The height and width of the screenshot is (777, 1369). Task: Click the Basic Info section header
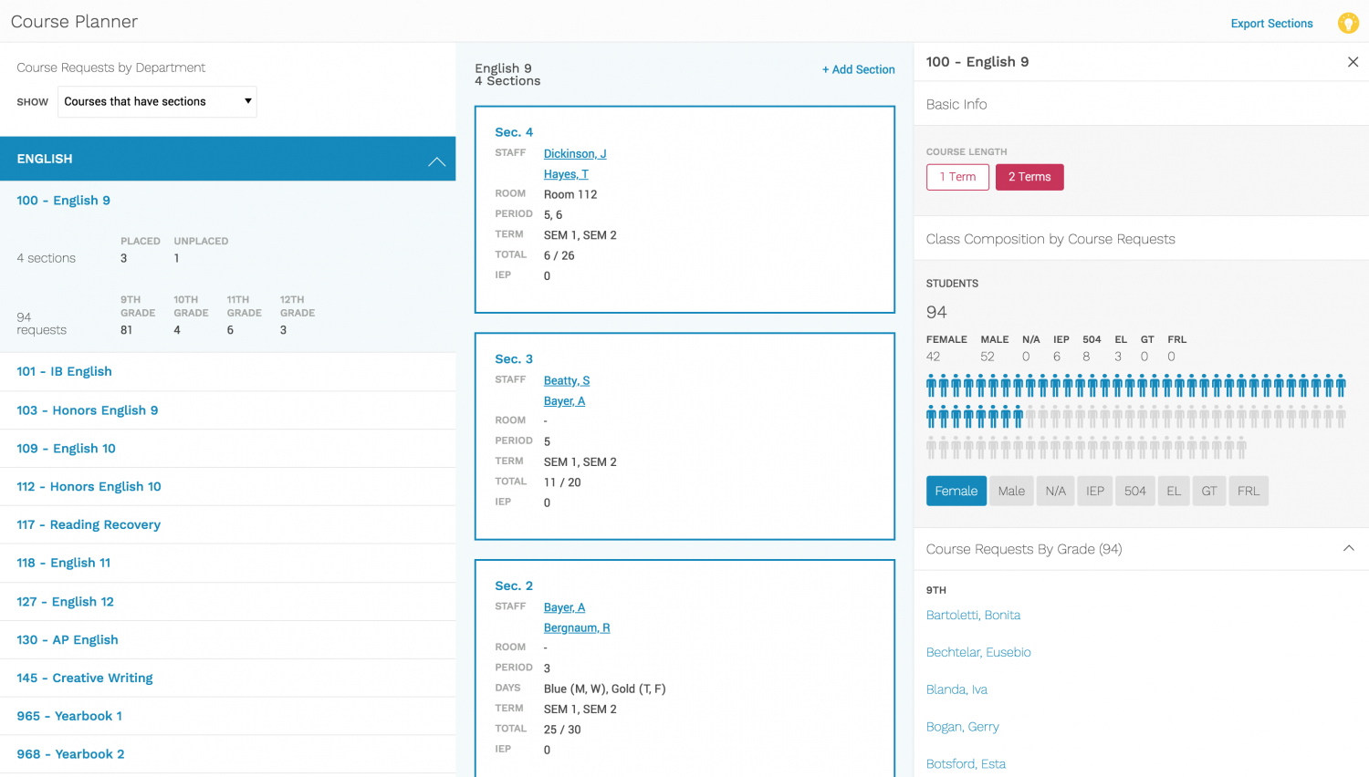(956, 104)
